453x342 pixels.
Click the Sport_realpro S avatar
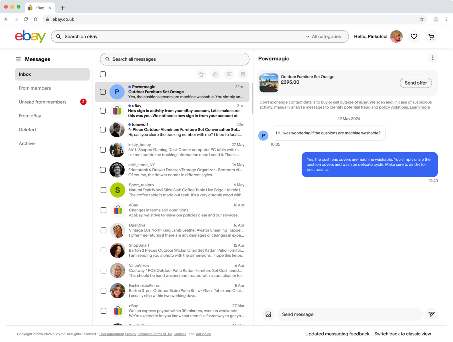118,190
